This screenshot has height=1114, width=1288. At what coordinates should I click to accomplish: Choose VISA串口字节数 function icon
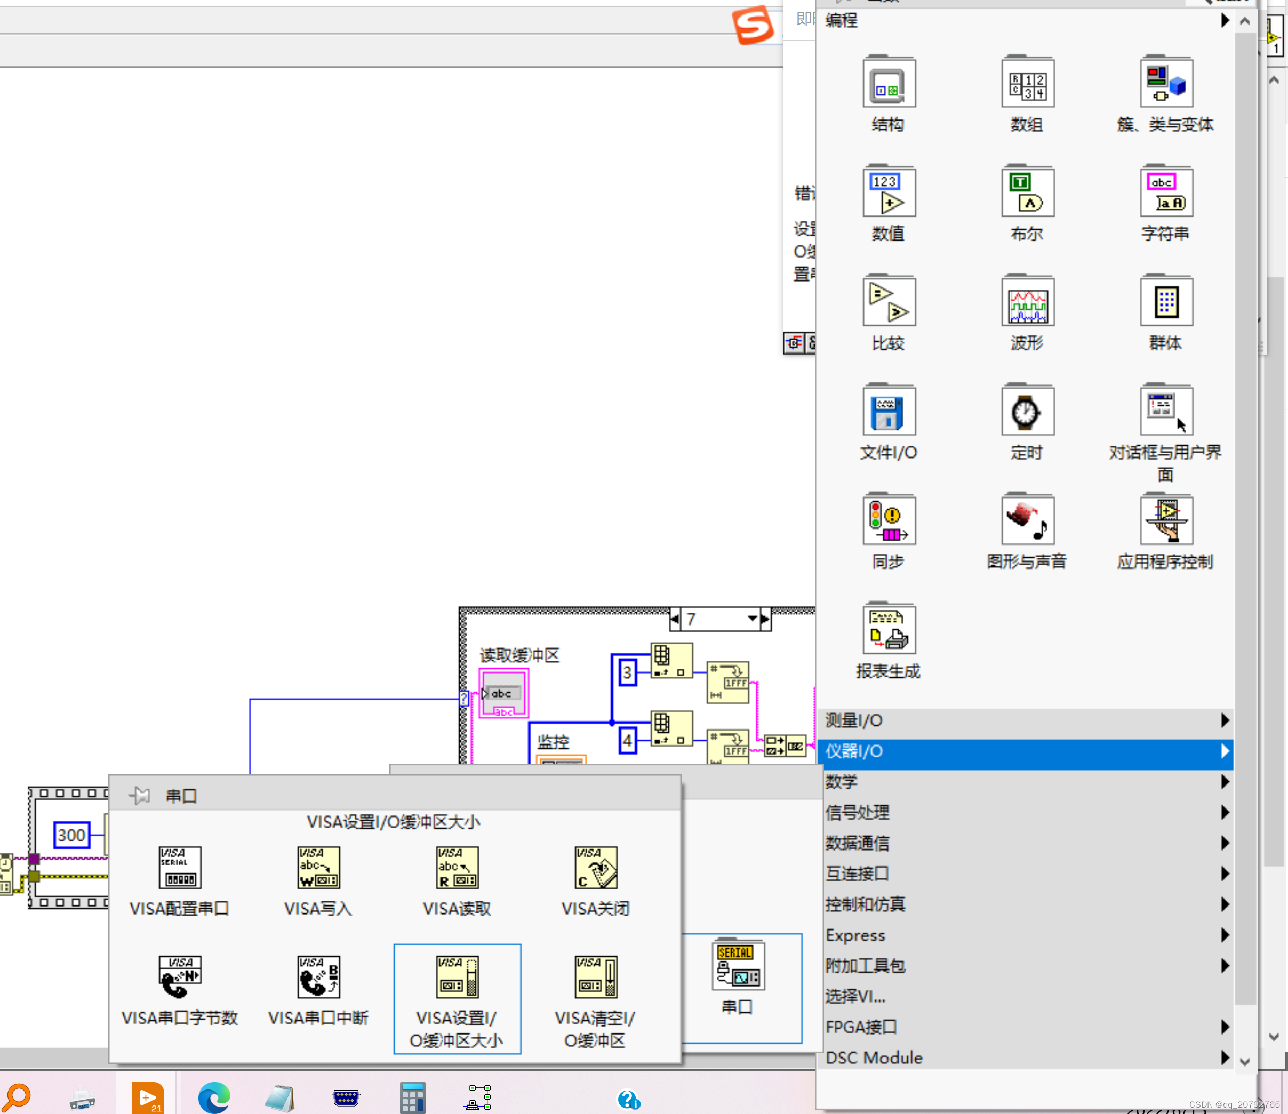pyautogui.click(x=180, y=977)
